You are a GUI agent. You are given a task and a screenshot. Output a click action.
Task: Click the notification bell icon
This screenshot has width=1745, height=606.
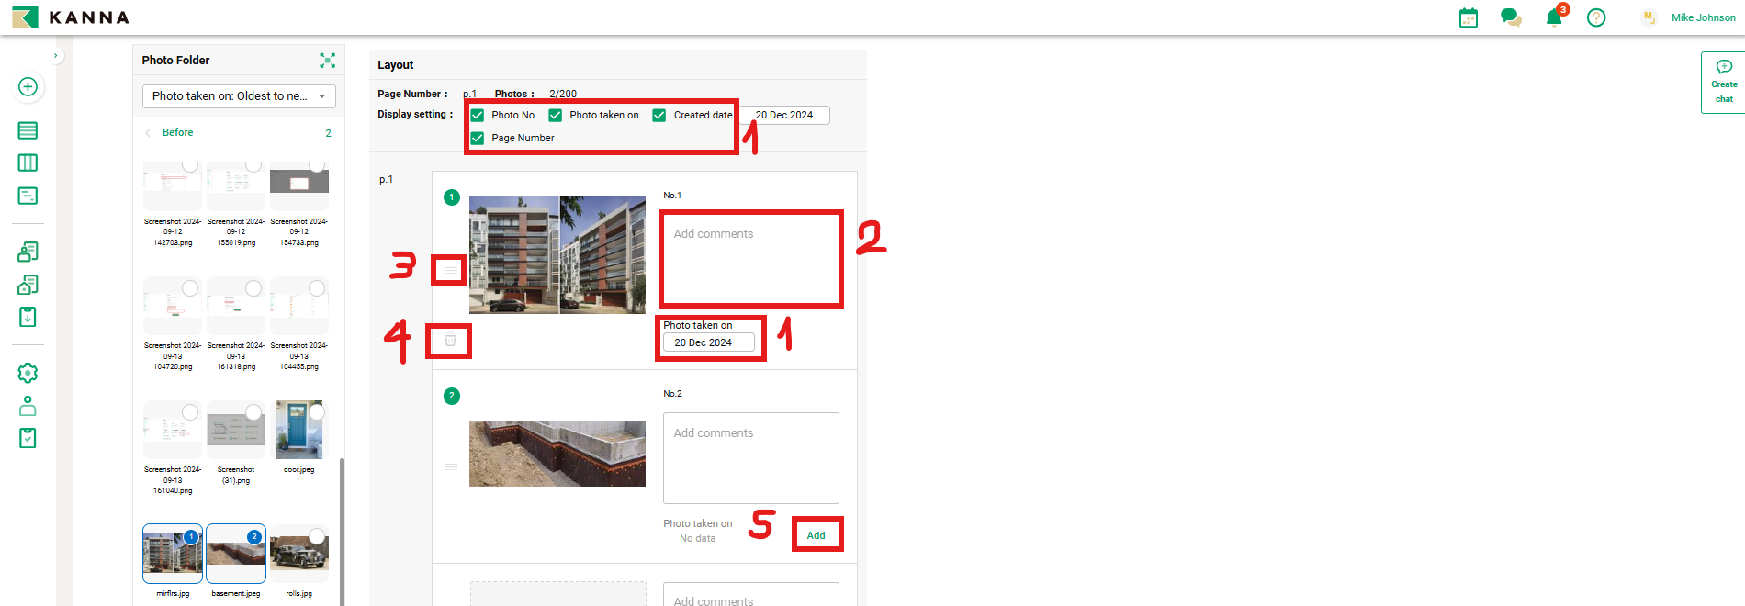1553,18
